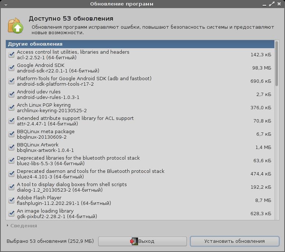Click the 628,3 кБ size value
The height and width of the screenshot is (252, 285).
coord(261,214)
